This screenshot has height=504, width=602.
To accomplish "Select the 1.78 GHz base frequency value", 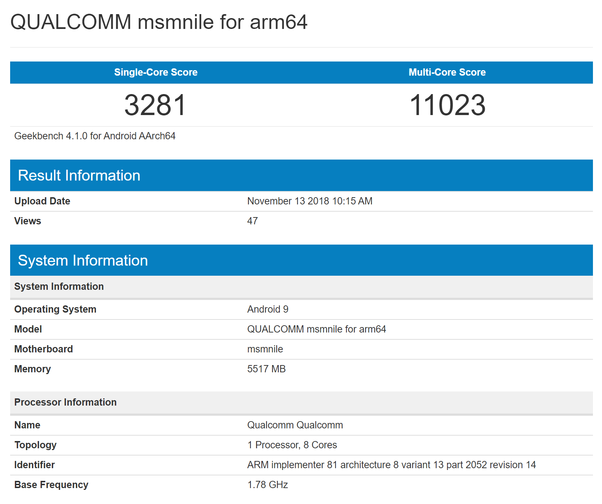I will coord(268,485).
